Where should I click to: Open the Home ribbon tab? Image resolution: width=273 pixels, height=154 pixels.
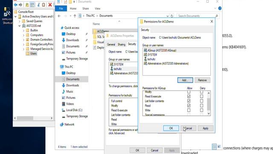73,9
